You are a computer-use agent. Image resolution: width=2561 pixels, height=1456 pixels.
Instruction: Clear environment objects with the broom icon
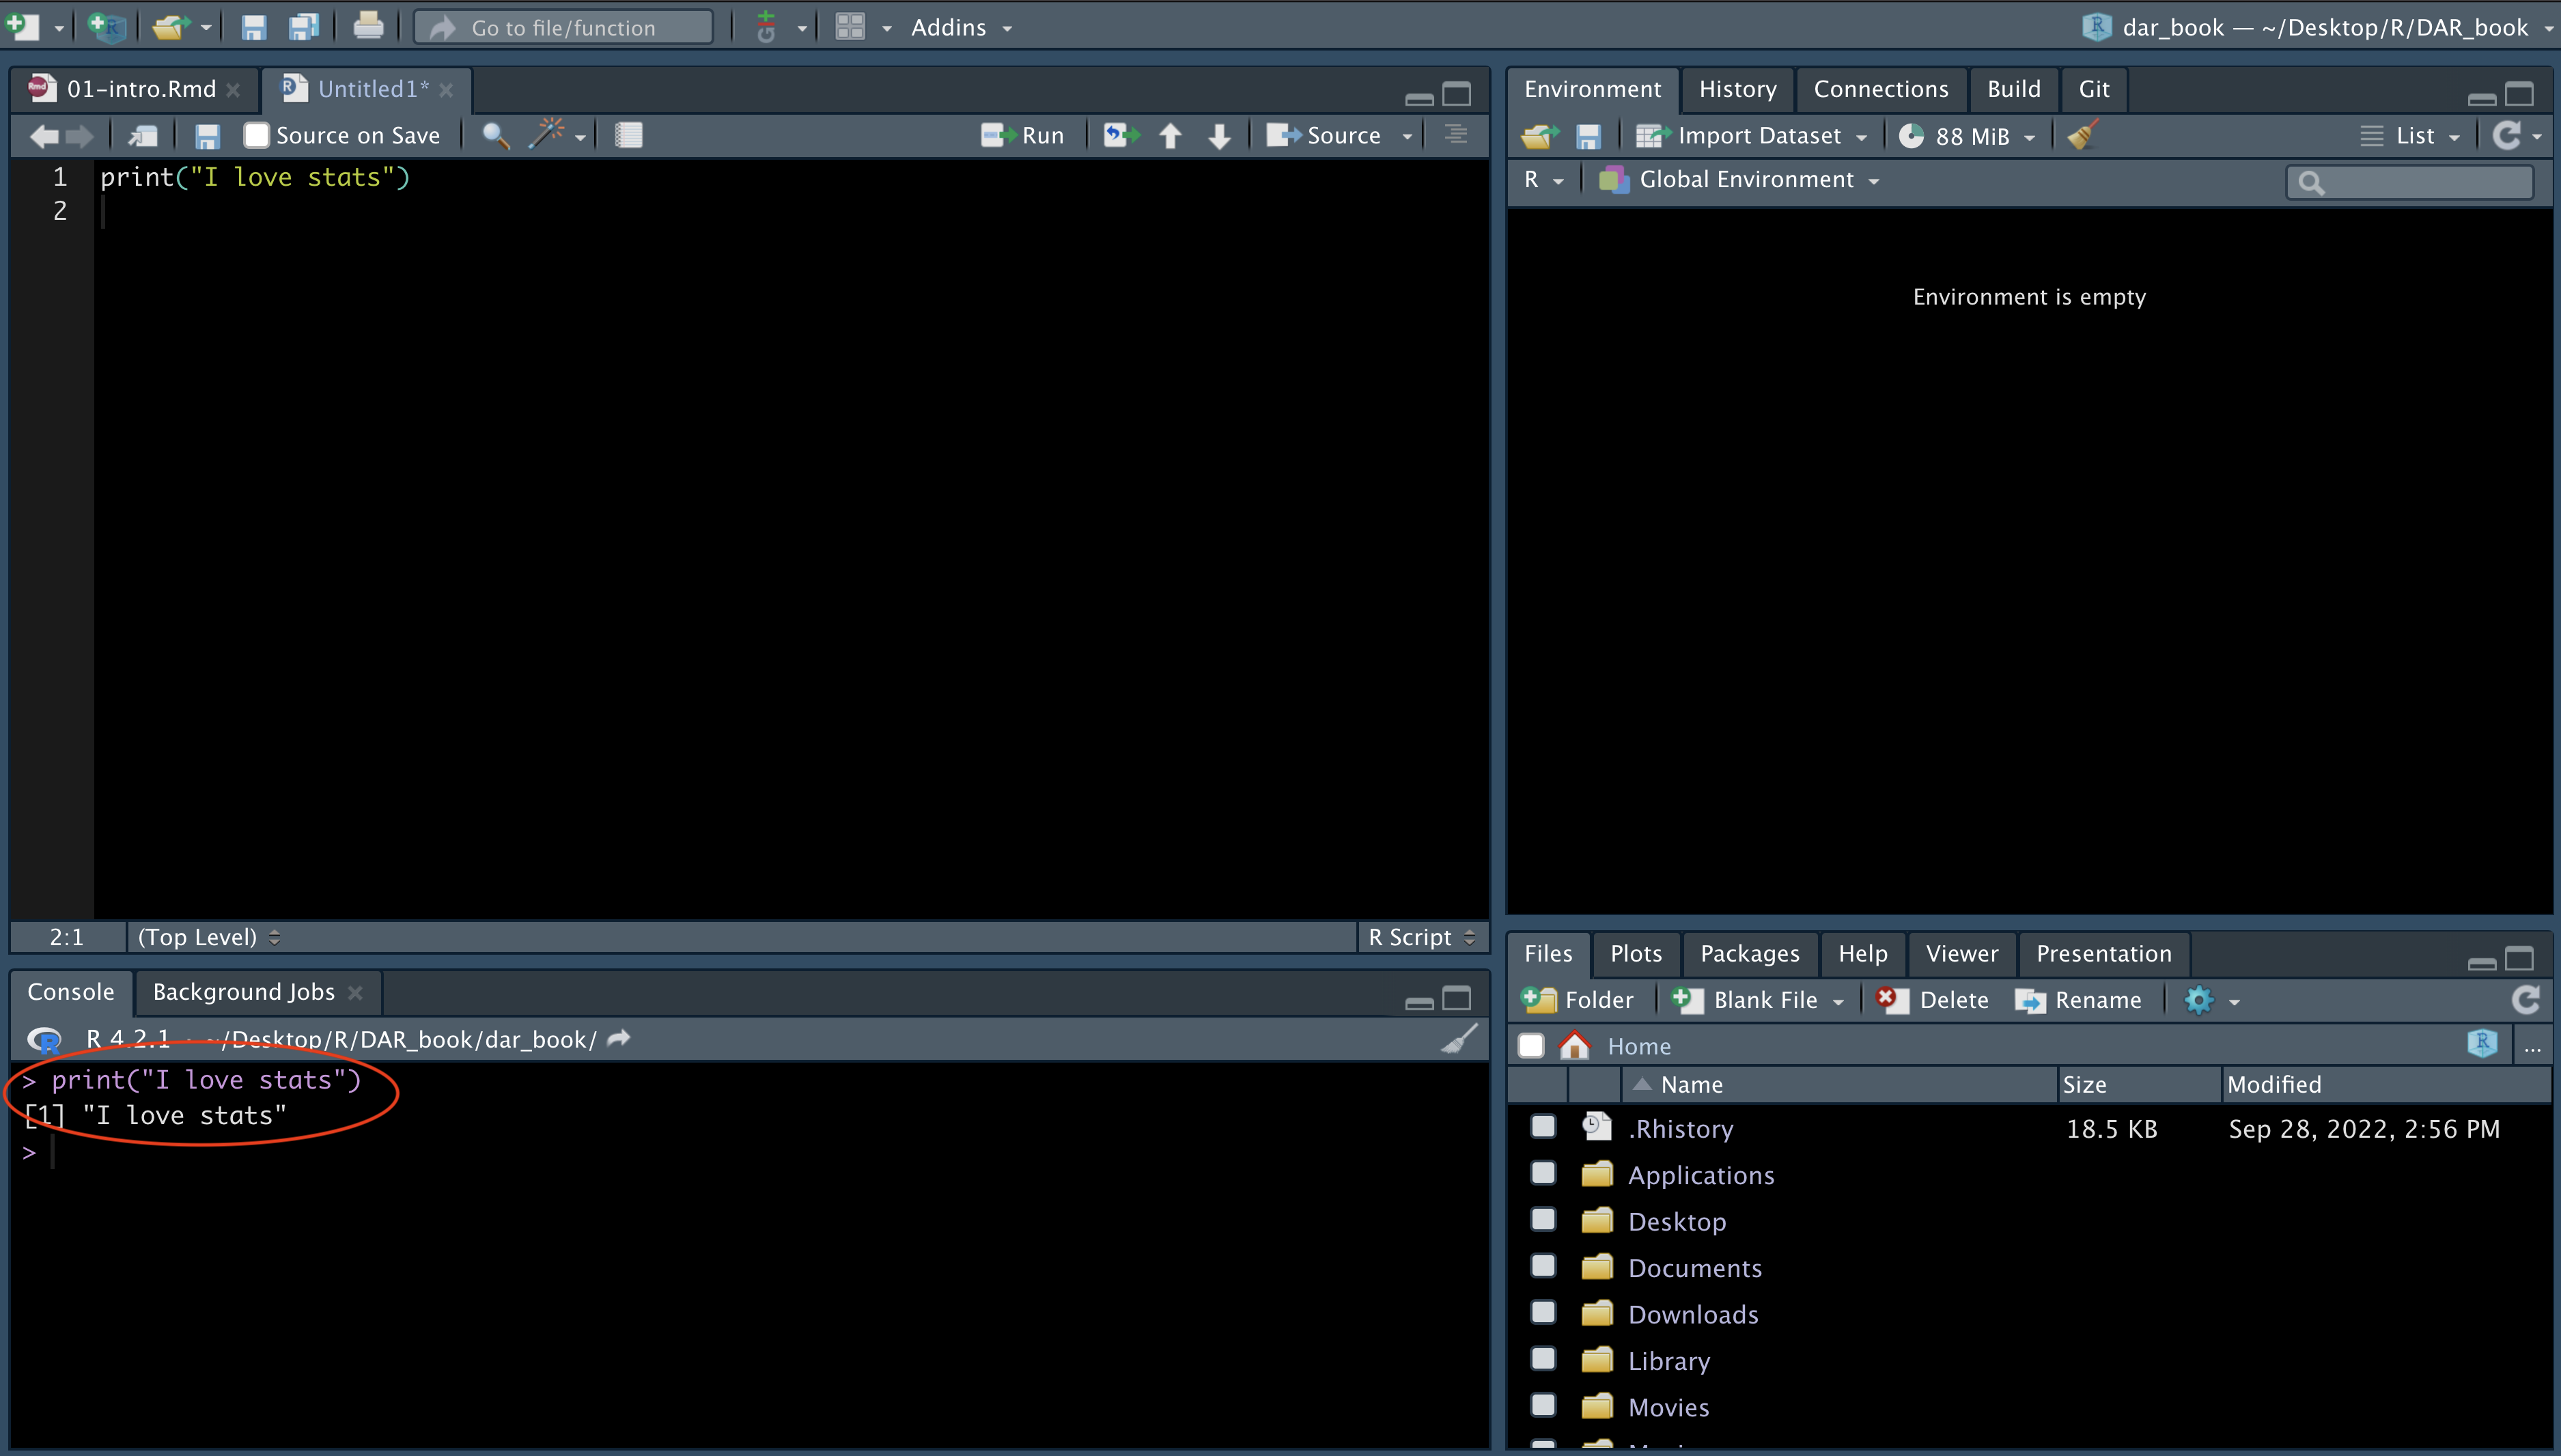pyautogui.click(x=2082, y=135)
